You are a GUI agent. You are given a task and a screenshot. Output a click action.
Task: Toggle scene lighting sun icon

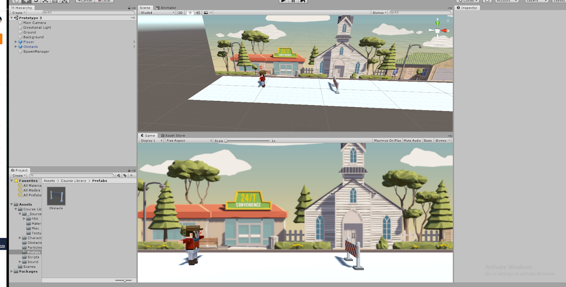coord(190,12)
